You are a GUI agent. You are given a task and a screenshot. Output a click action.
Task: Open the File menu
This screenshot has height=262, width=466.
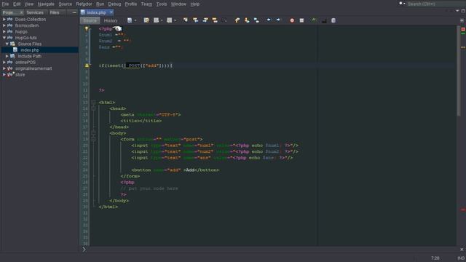[5, 4]
